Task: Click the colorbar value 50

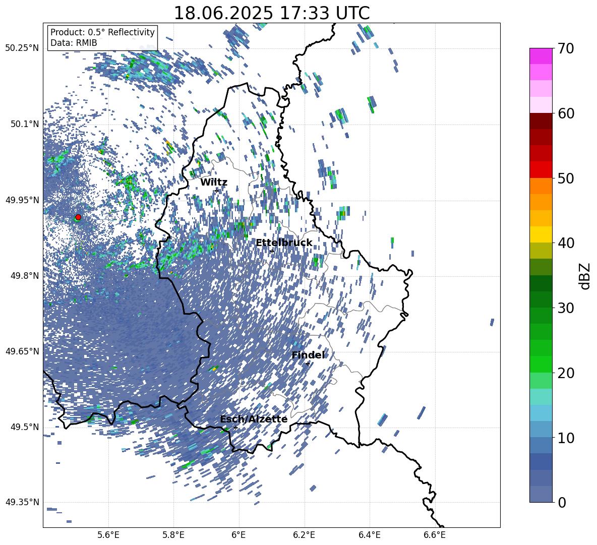Action: coord(566,178)
